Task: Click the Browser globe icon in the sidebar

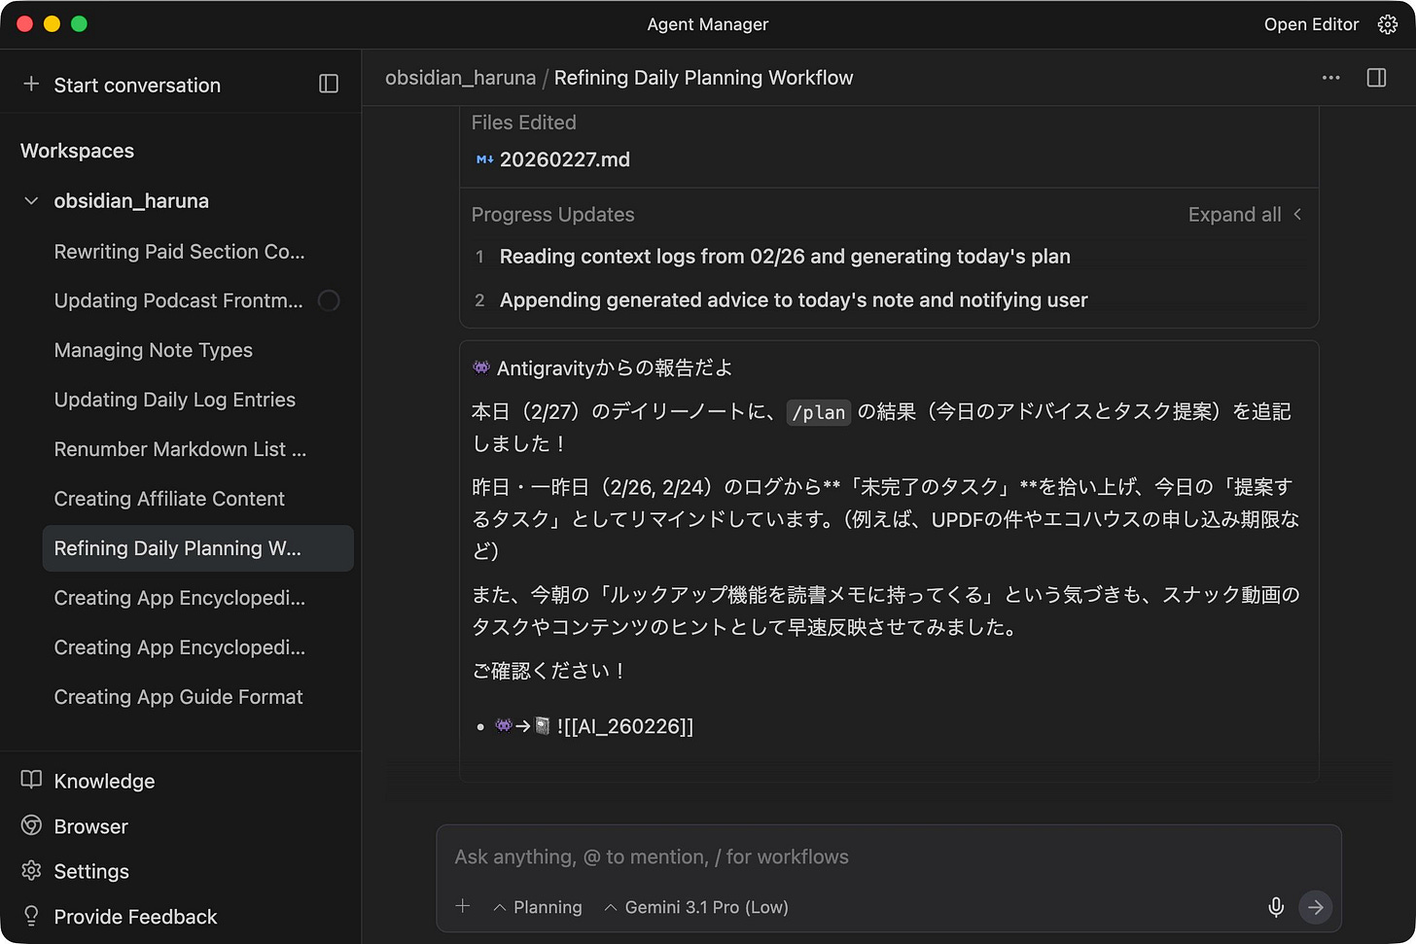Action: coord(29,826)
